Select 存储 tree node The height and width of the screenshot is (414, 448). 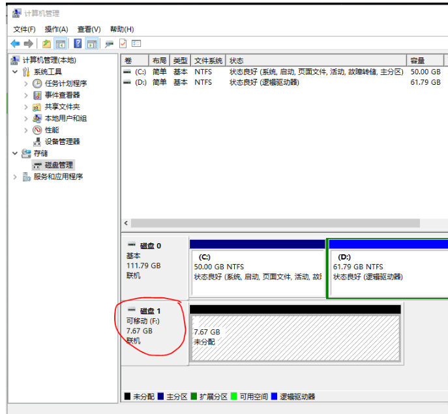(40, 153)
